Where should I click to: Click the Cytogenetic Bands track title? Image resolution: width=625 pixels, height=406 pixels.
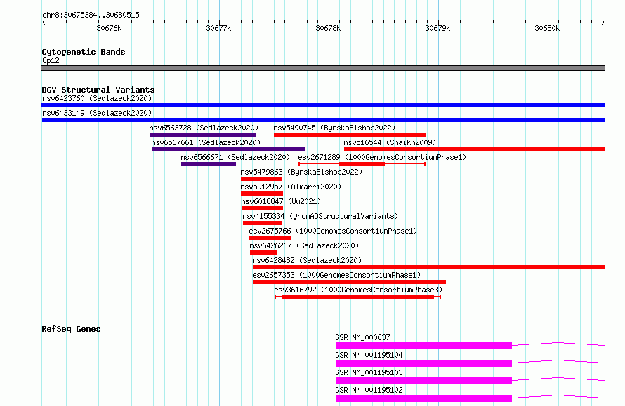coord(84,52)
